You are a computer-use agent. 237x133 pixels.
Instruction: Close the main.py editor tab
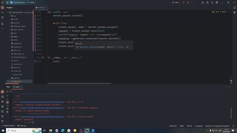pos(46,7)
